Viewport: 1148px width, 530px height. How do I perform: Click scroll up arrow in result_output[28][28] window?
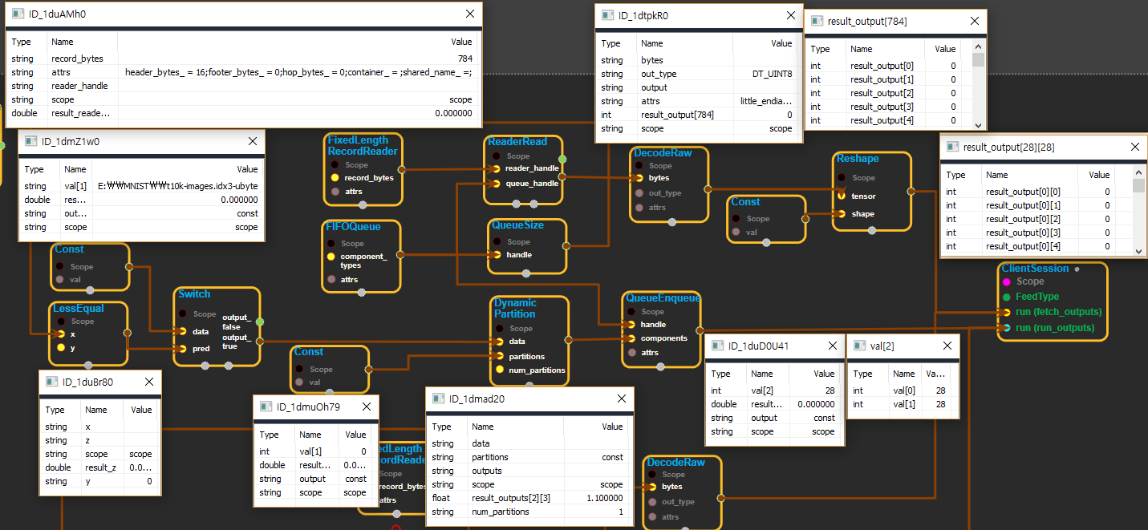(1138, 172)
